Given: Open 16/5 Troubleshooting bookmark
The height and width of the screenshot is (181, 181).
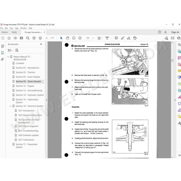Looking at the screenshot, I should point(28,131).
